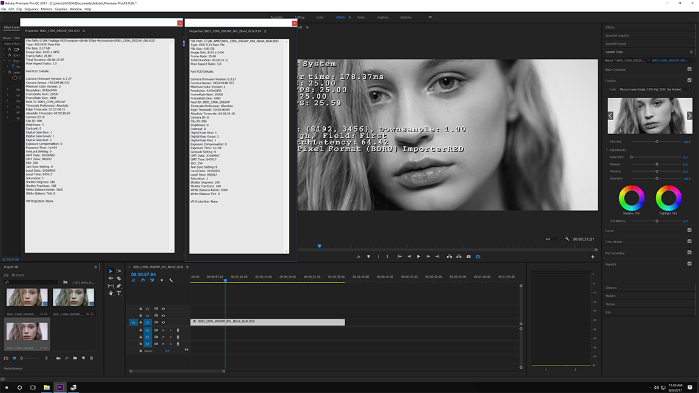Disable the Vignette checkbox
This screenshot has width=699, height=393.
[x=689, y=264]
